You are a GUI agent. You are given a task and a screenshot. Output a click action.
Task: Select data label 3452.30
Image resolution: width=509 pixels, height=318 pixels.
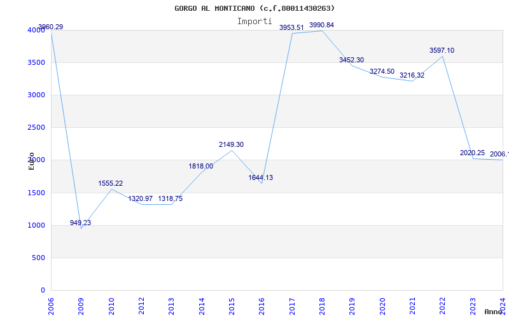point(352,60)
